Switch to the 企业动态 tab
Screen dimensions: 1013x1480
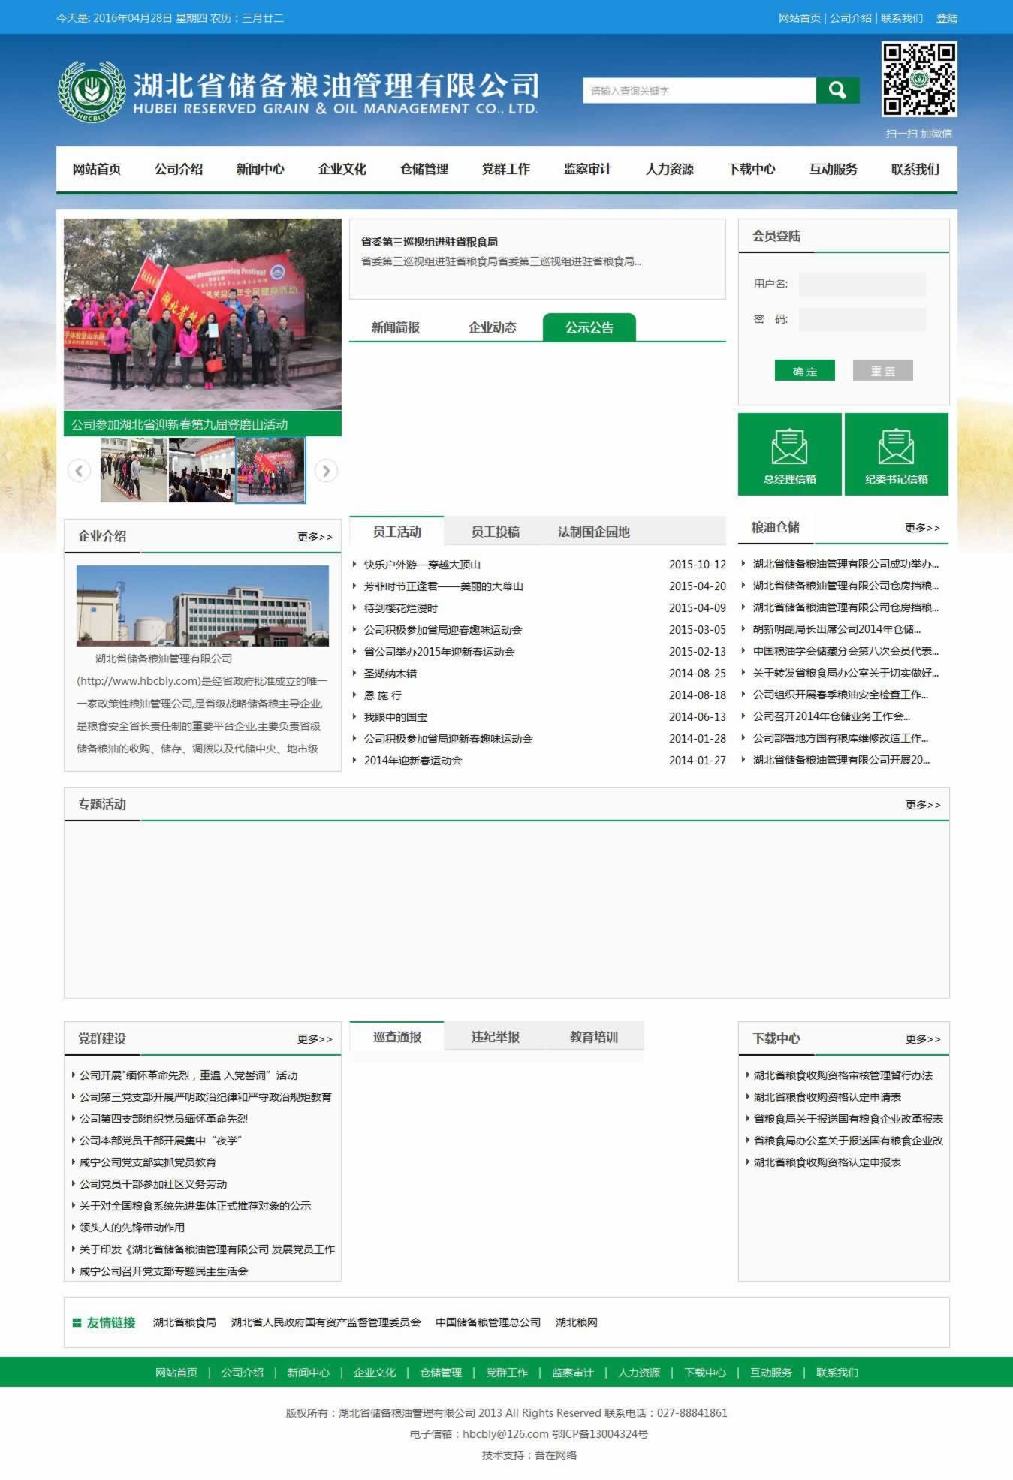point(493,327)
